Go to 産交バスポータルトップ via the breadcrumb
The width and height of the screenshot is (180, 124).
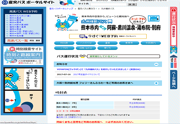[61, 9]
